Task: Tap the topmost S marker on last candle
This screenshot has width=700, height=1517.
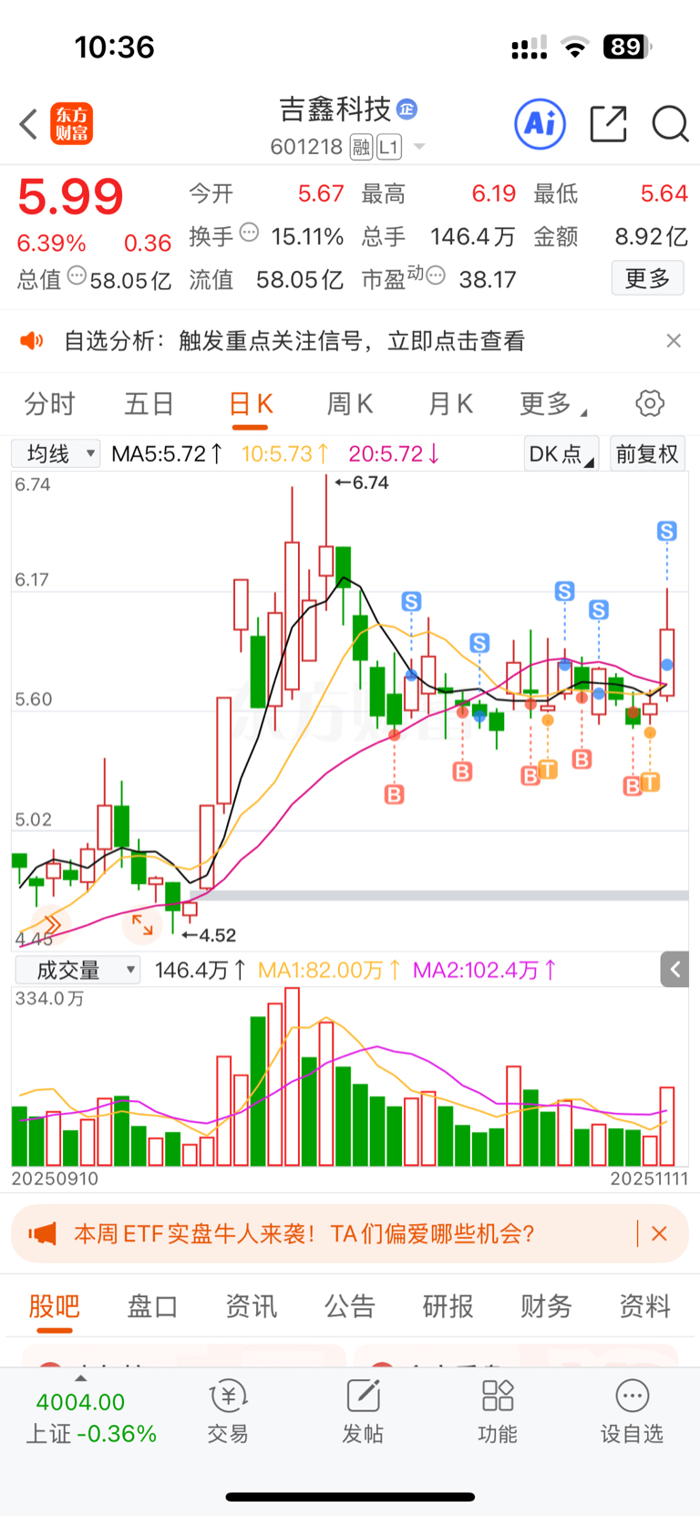Action: [667, 531]
